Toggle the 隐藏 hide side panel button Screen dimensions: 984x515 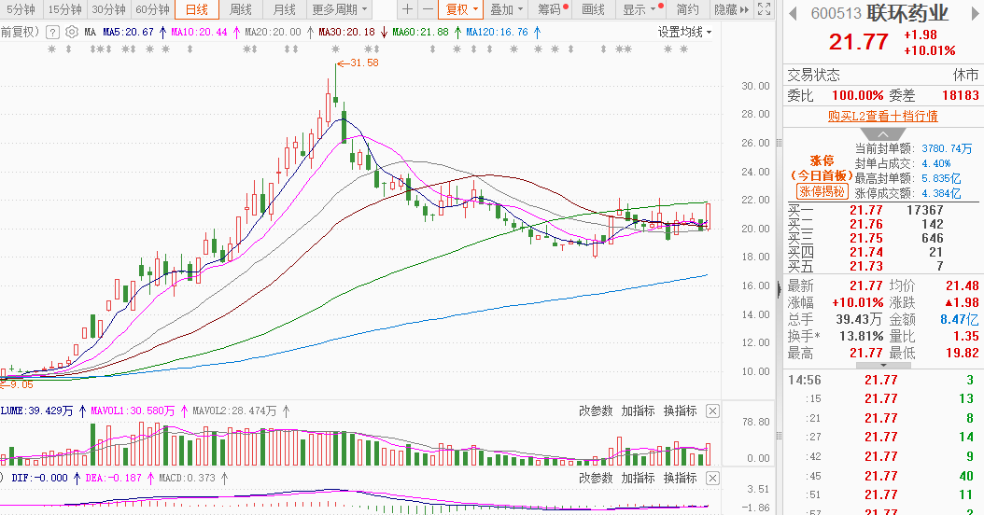pyautogui.click(x=730, y=9)
